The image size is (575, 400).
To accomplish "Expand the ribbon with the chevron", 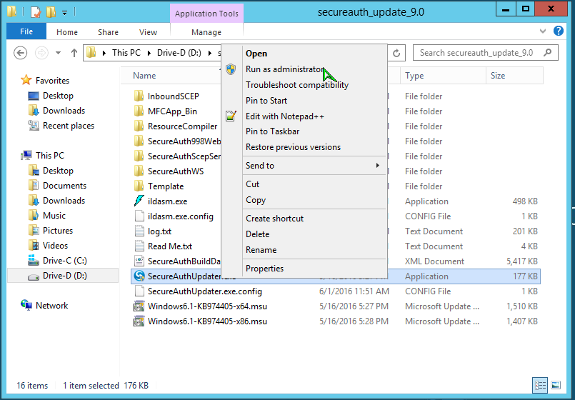I will point(543,31).
